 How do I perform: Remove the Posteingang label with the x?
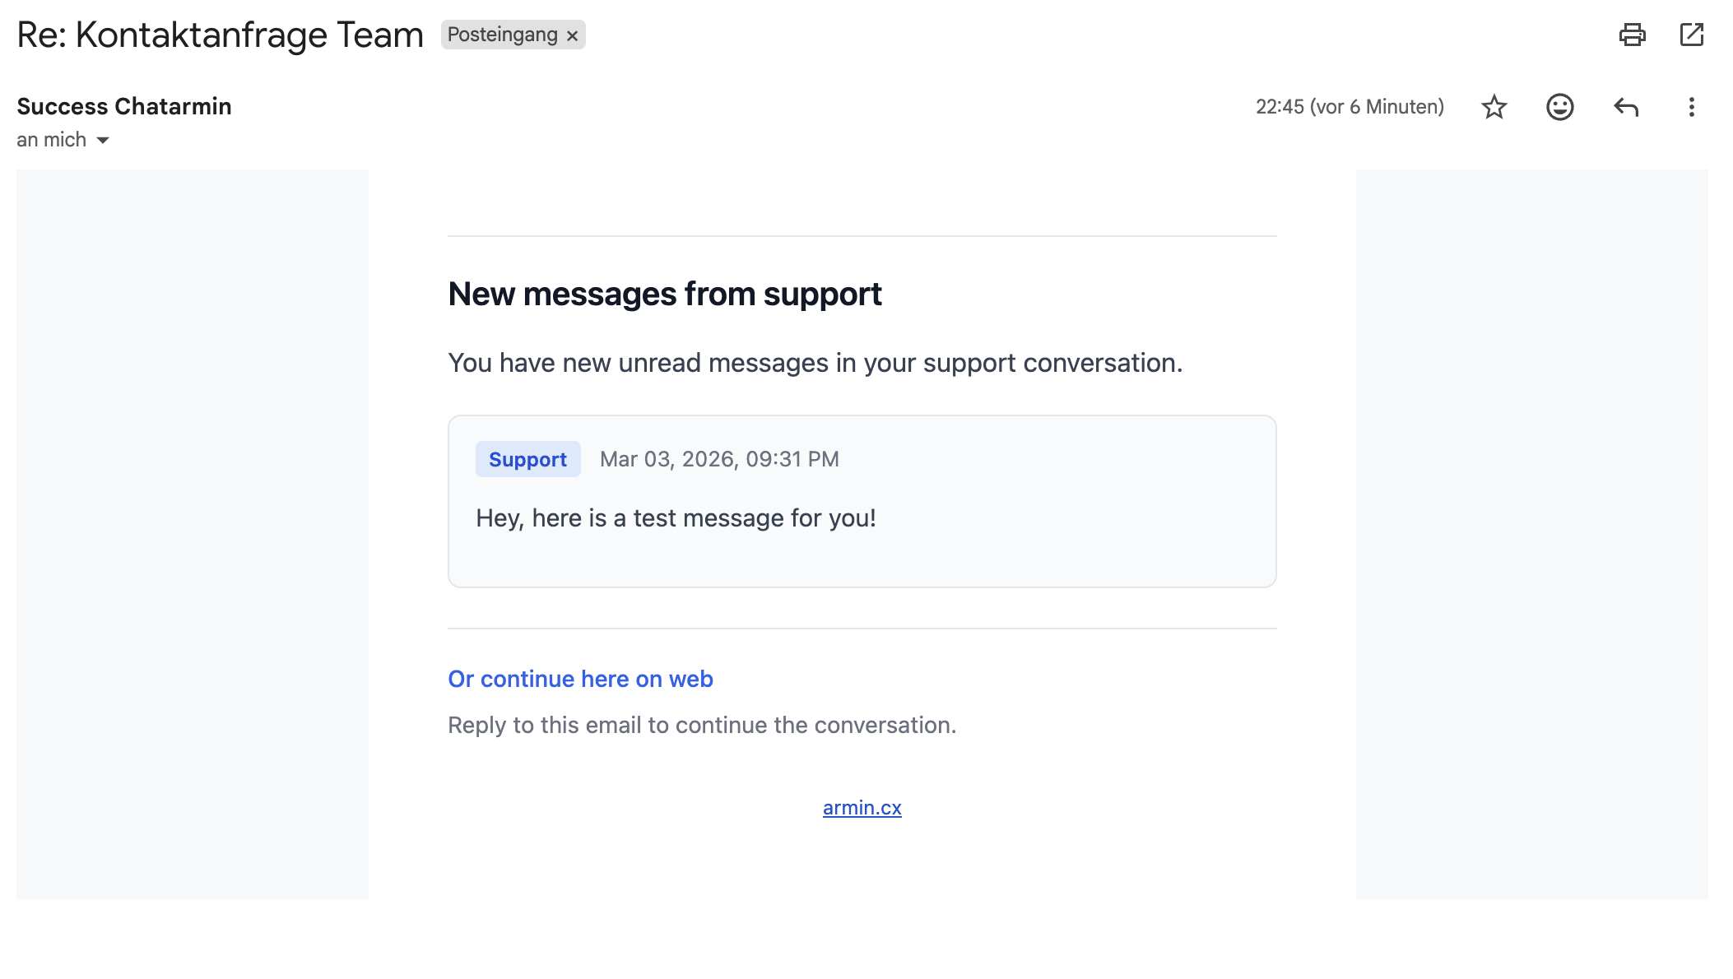(x=572, y=35)
